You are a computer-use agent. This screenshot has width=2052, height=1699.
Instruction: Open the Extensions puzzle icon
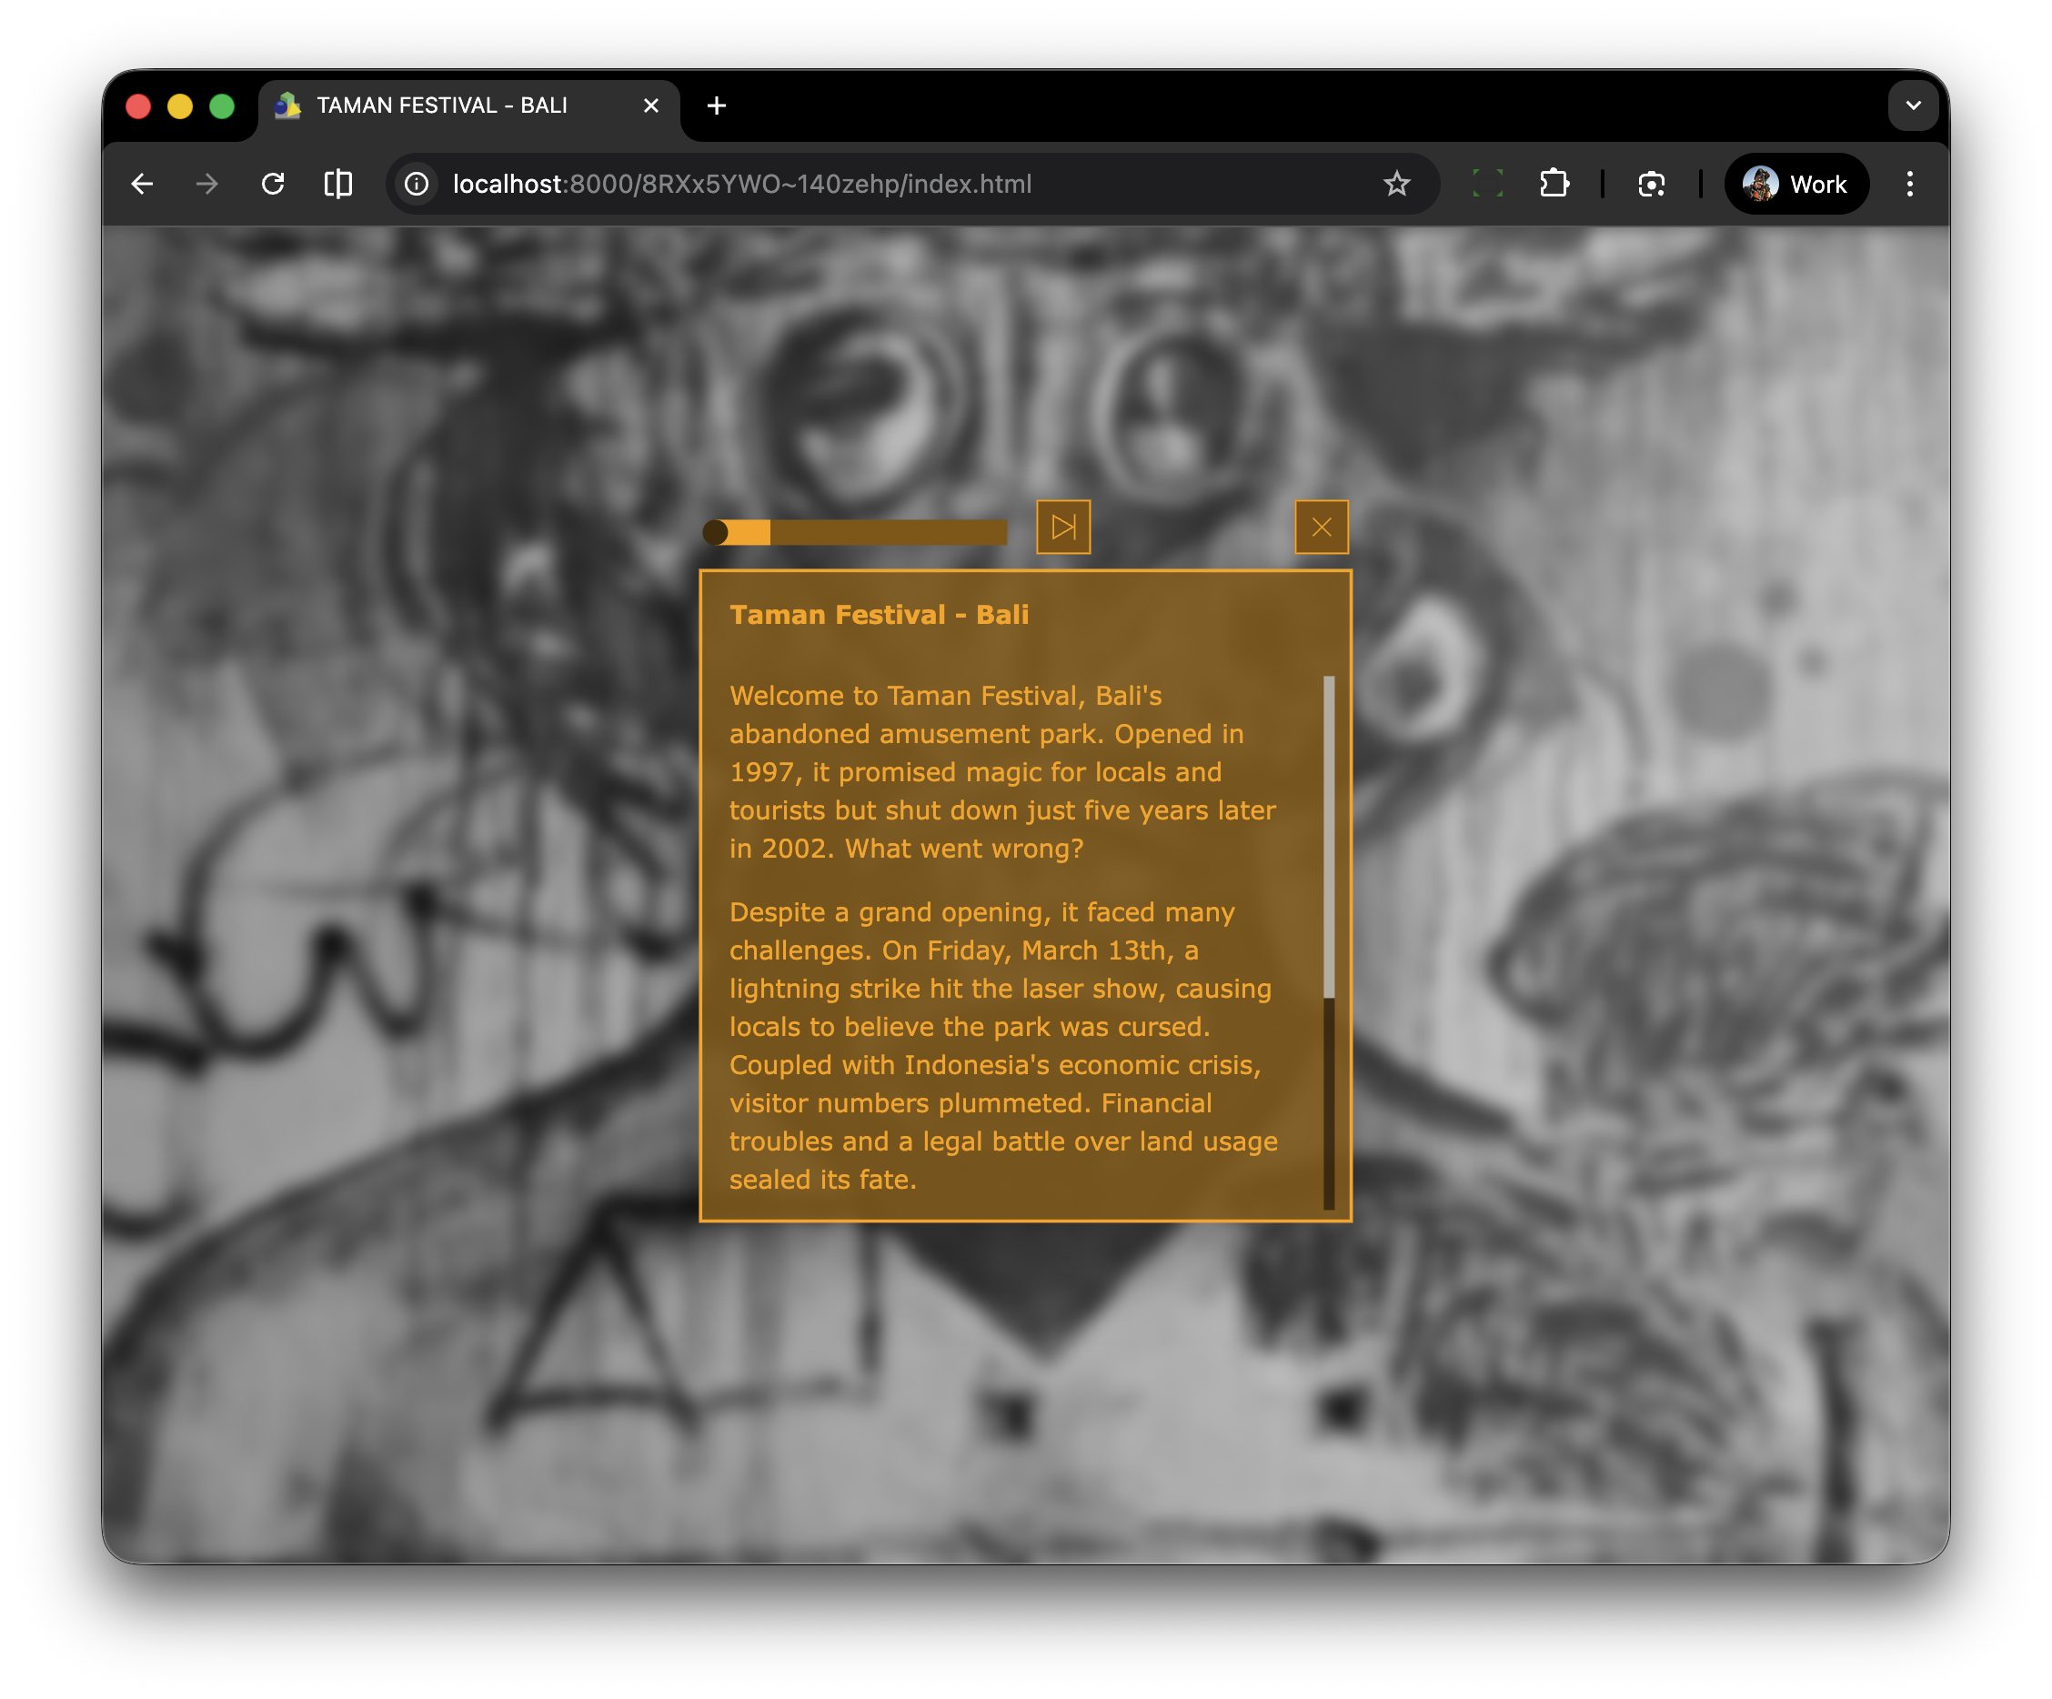[1554, 184]
